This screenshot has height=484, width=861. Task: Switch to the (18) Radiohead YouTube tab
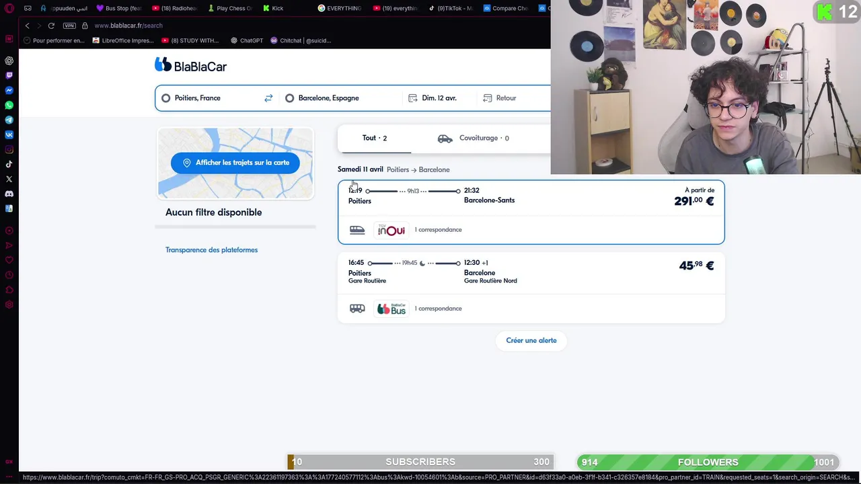(174, 8)
